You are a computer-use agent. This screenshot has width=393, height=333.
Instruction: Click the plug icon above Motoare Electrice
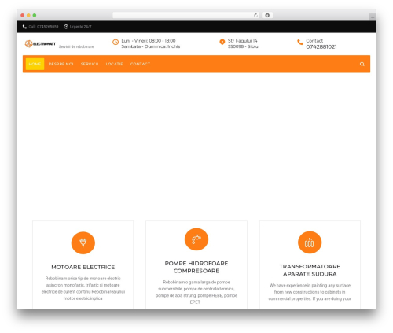[x=83, y=243]
